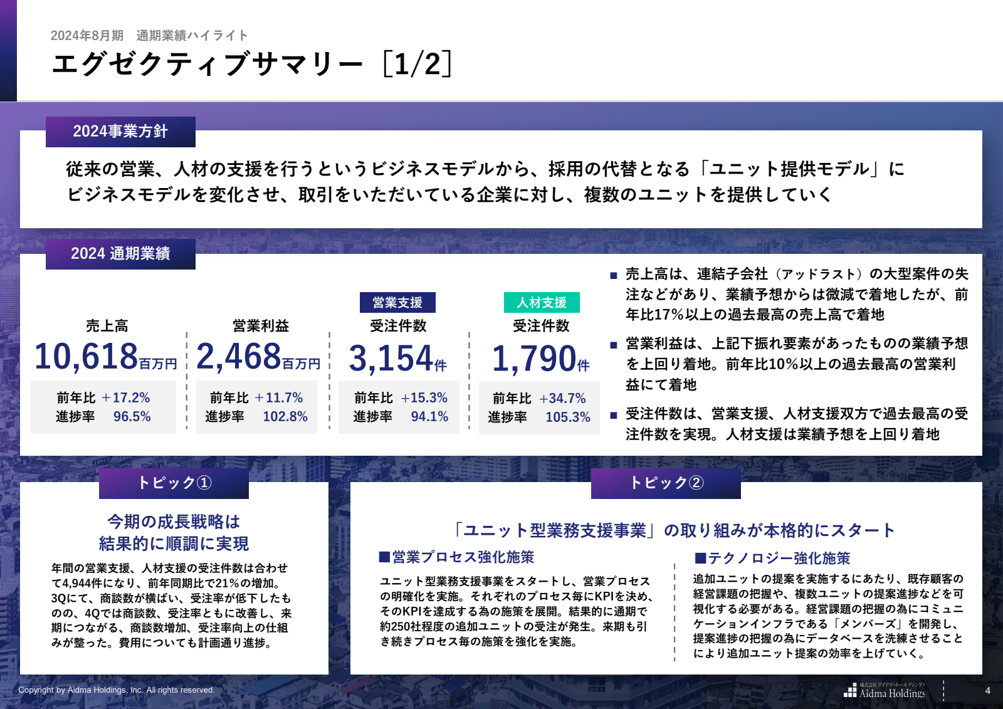Click the トピック② header label
Screen dimensions: 1003x709
[x=666, y=483]
